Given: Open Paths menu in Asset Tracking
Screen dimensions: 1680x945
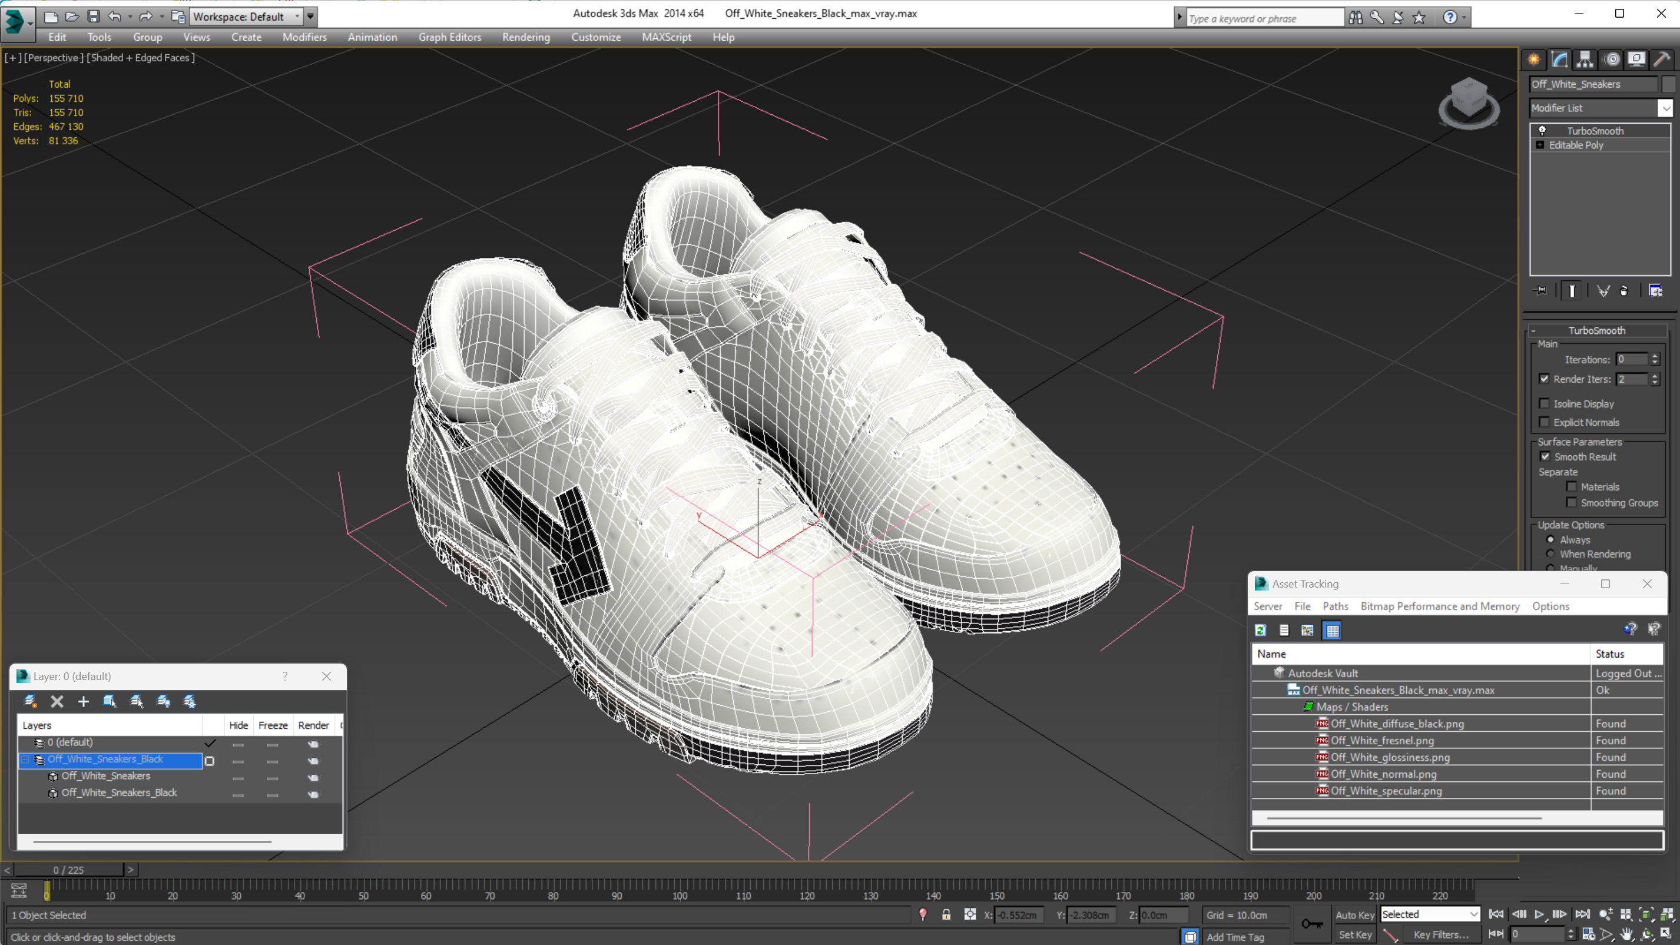Looking at the screenshot, I should pyautogui.click(x=1335, y=606).
